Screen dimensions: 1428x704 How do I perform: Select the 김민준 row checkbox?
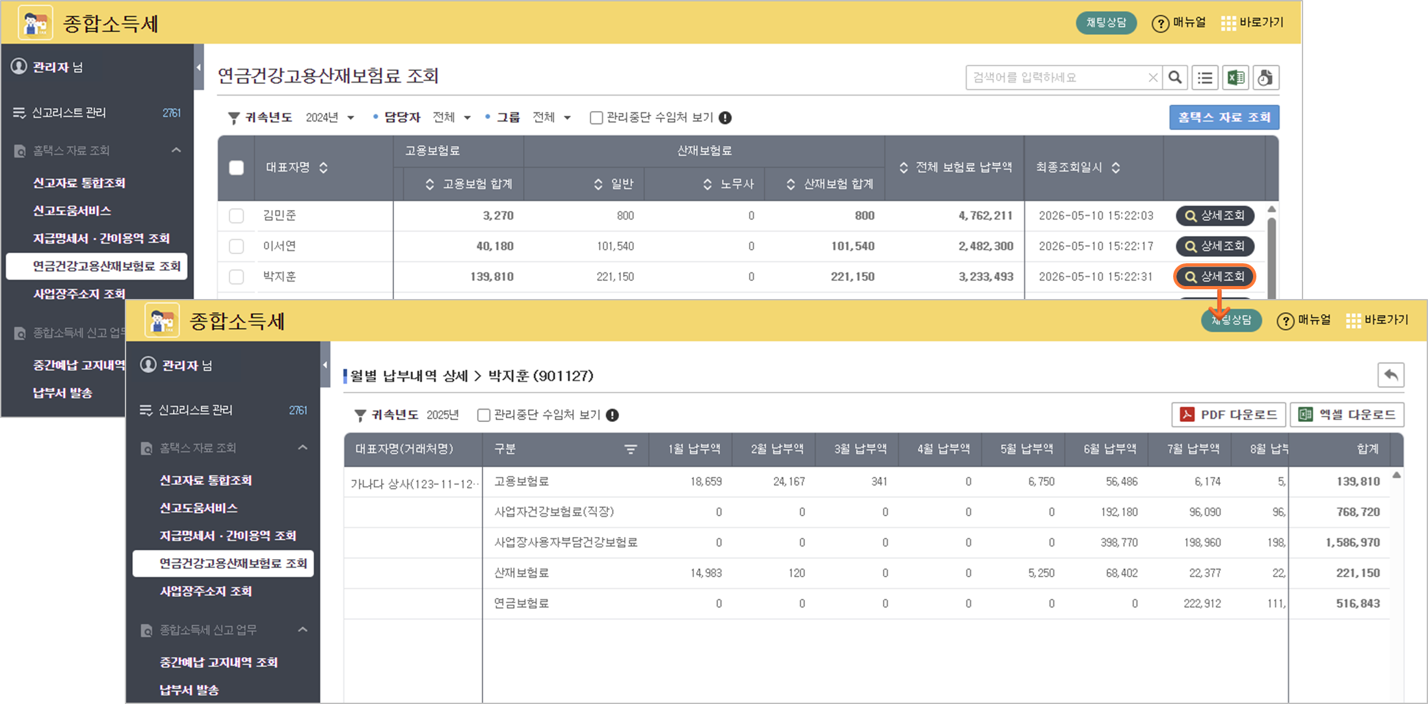(x=237, y=216)
